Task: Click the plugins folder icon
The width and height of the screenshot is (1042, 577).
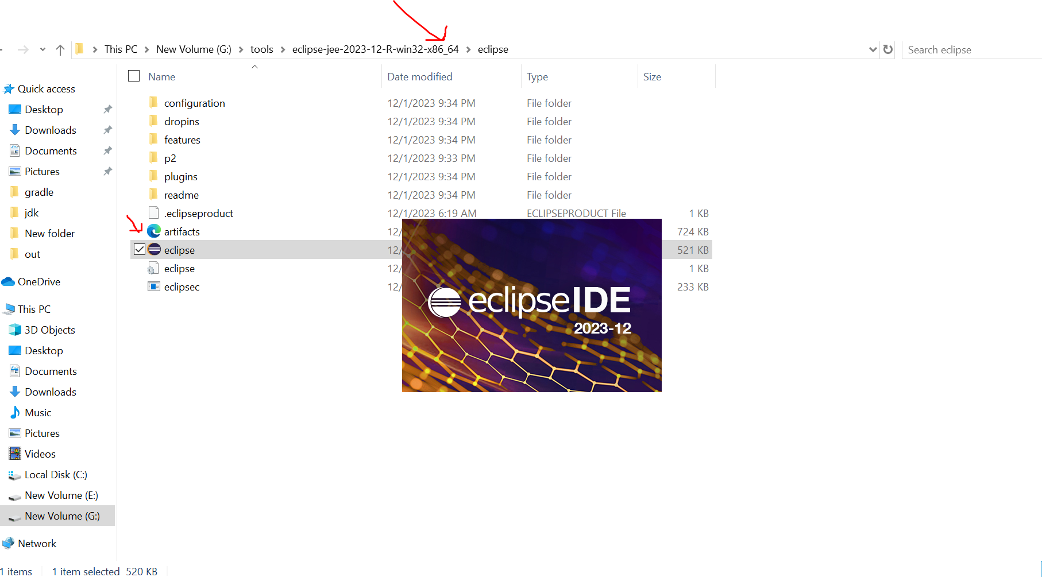Action: [x=153, y=176]
